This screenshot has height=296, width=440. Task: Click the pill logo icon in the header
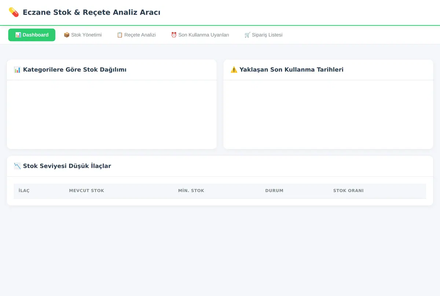(14, 12)
